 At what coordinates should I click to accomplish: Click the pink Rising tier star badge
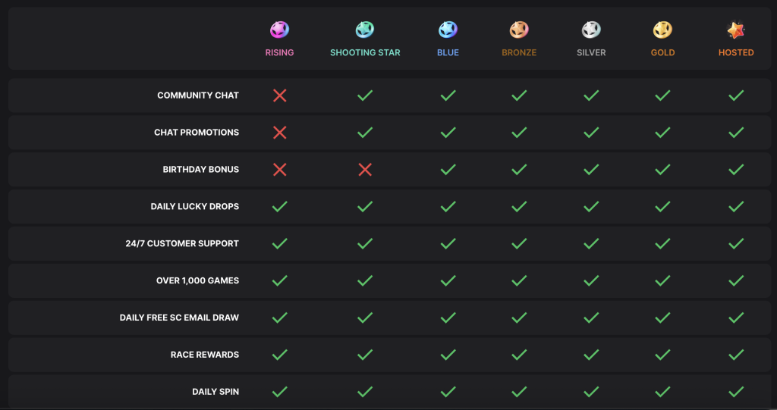279,30
